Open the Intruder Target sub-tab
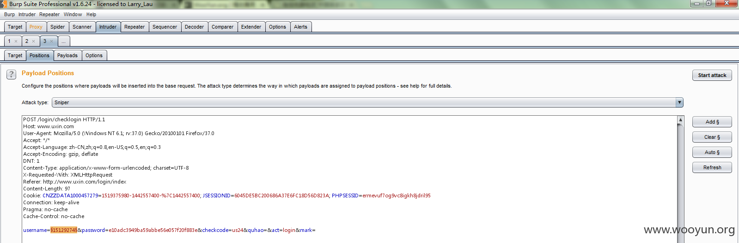This screenshot has height=243, width=739. tap(15, 55)
